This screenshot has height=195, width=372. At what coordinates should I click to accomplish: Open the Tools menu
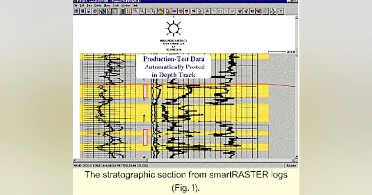[116, 6]
